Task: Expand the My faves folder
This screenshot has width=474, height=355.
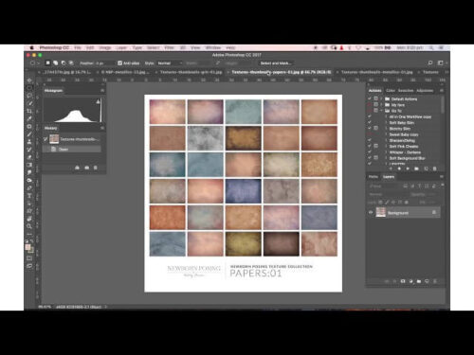Action: click(382, 105)
